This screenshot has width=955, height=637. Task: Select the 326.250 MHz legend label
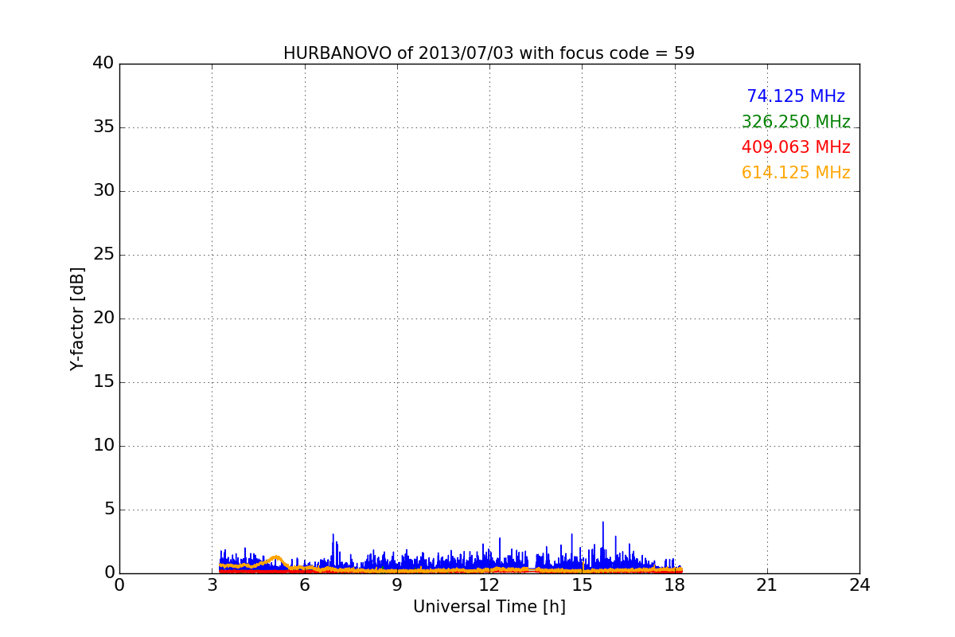click(796, 122)
